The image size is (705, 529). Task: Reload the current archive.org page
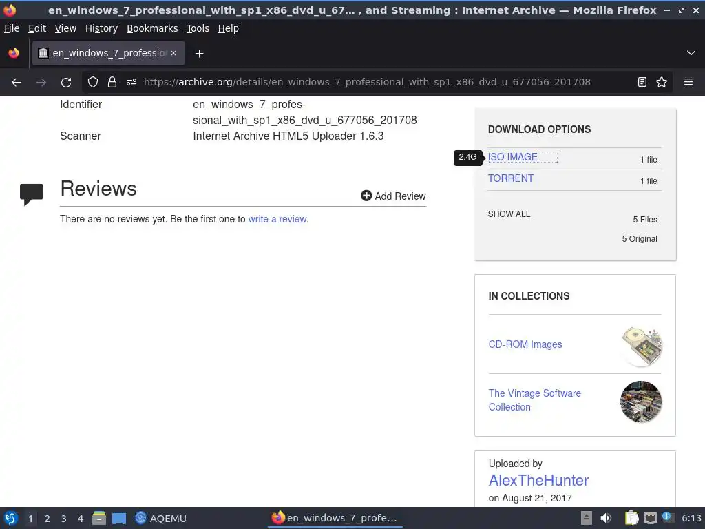pos(66,82)
